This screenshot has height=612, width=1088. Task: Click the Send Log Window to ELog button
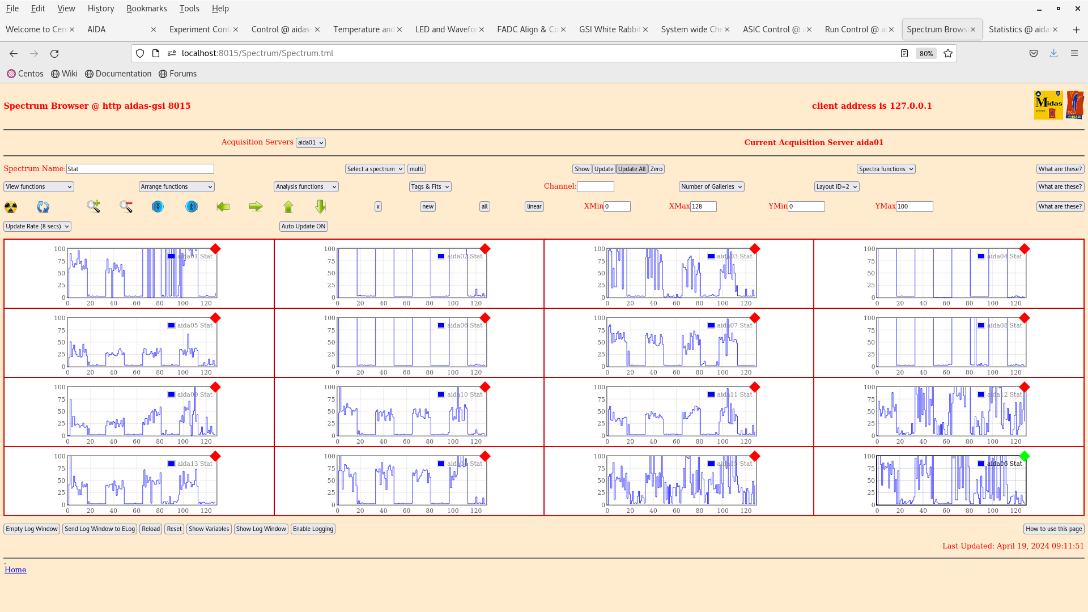(x=100, y=529)
